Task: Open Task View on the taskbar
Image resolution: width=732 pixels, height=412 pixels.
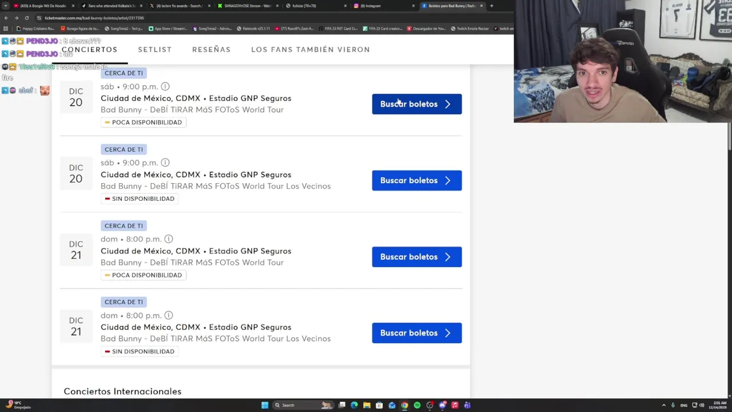Action: tap(342, 405)
